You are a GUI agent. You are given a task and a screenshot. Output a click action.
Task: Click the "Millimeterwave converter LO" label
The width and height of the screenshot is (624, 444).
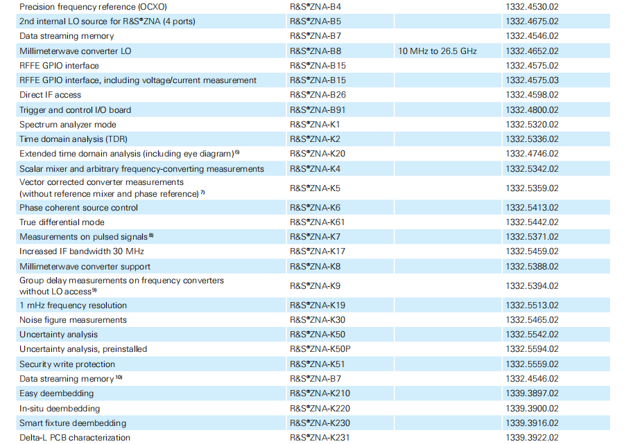[x=75, y=51]
